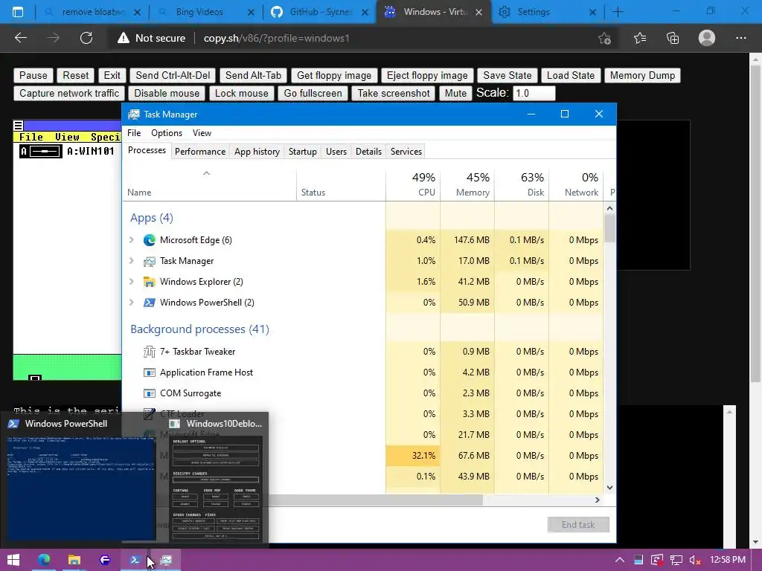This screenshot has width=762, height=571.
Task: Click the taskbar clock showing 12:58 PM
Action: 728,560
